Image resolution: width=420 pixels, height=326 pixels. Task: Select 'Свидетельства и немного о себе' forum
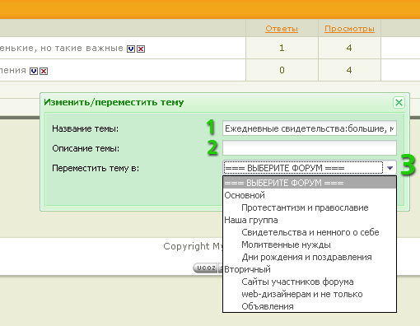tap(310, 232)
